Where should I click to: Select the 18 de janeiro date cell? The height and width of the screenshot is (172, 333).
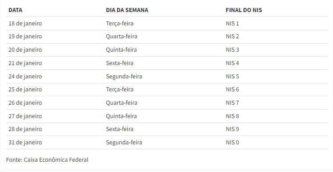coord(25,23)
